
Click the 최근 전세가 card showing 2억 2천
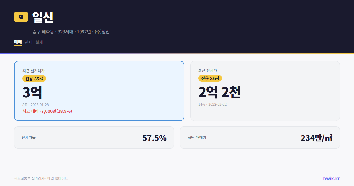(x=265, y=91)
